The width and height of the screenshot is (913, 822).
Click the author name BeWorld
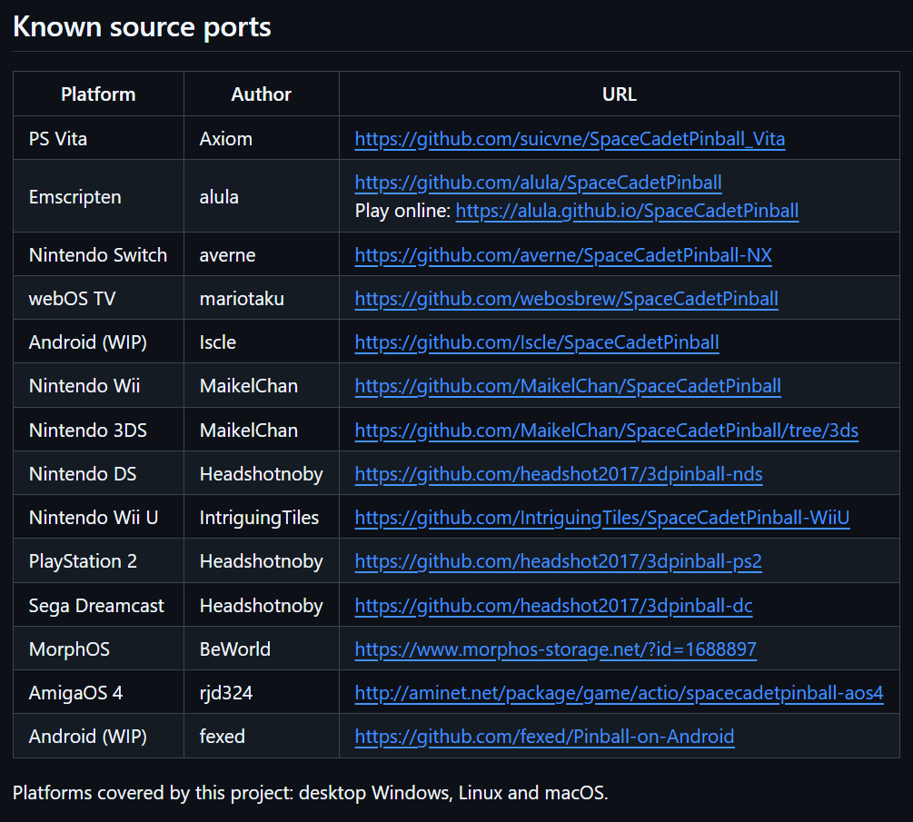coord(234,649)
